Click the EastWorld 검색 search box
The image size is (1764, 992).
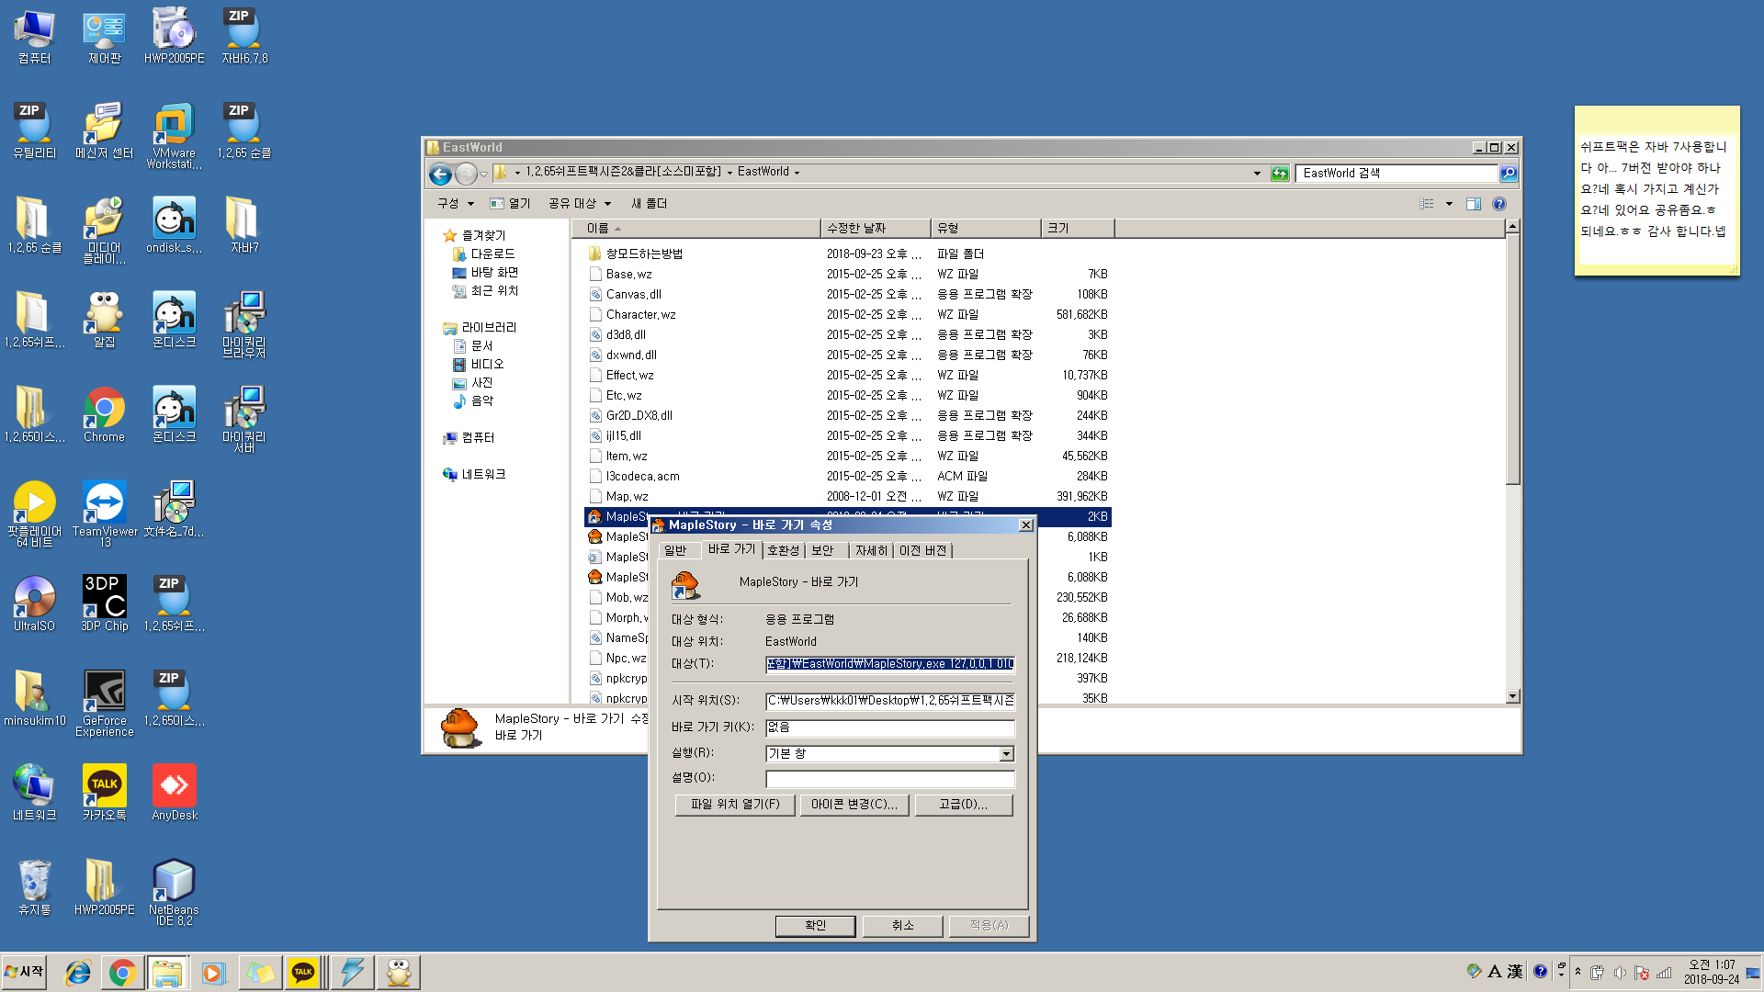[1396, 173]
